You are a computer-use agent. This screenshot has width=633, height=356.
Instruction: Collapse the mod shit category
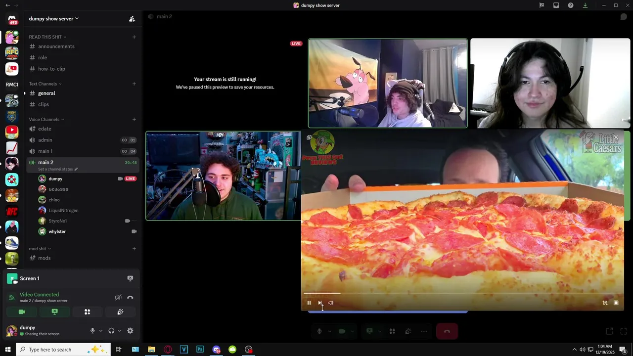pos(40,249)
